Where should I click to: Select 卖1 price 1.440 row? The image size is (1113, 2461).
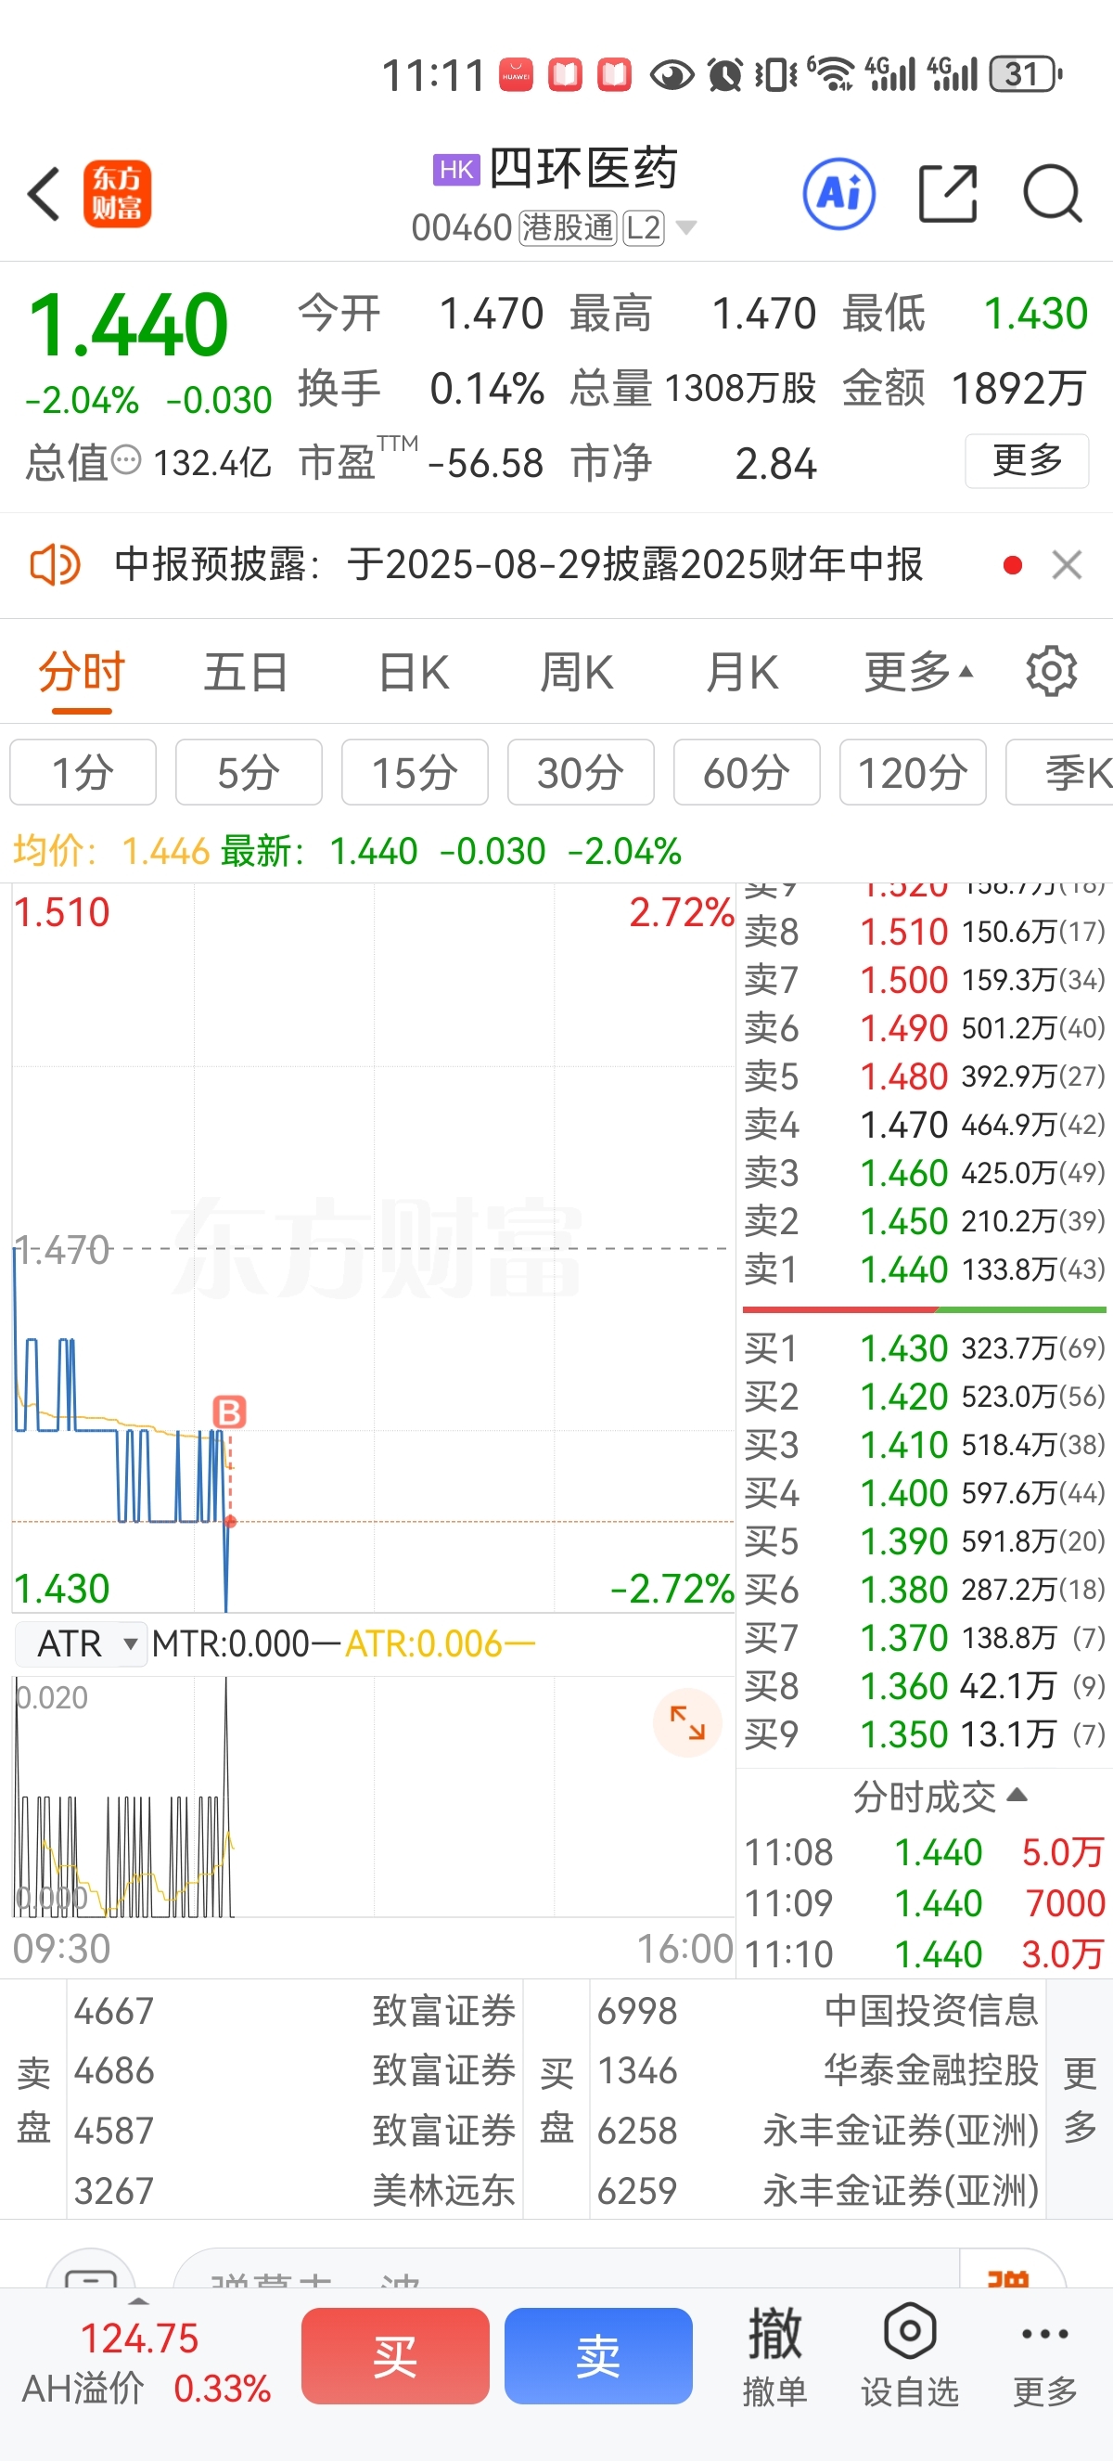pyautogui.click(x=924, y=1269)
